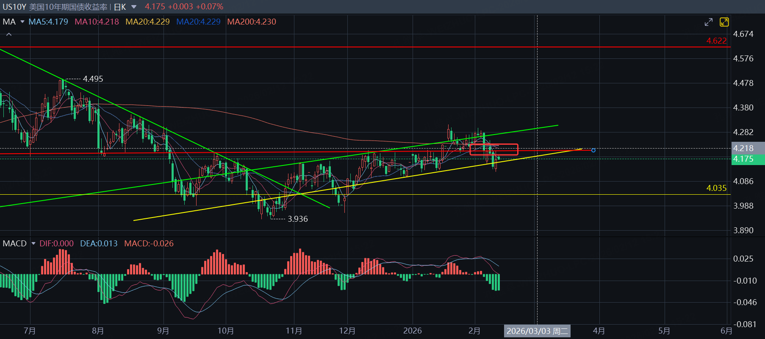Viewport: 765px width, 339px height.
Task: Click the red 4.622 resistance line label
Action: (716, 41)
